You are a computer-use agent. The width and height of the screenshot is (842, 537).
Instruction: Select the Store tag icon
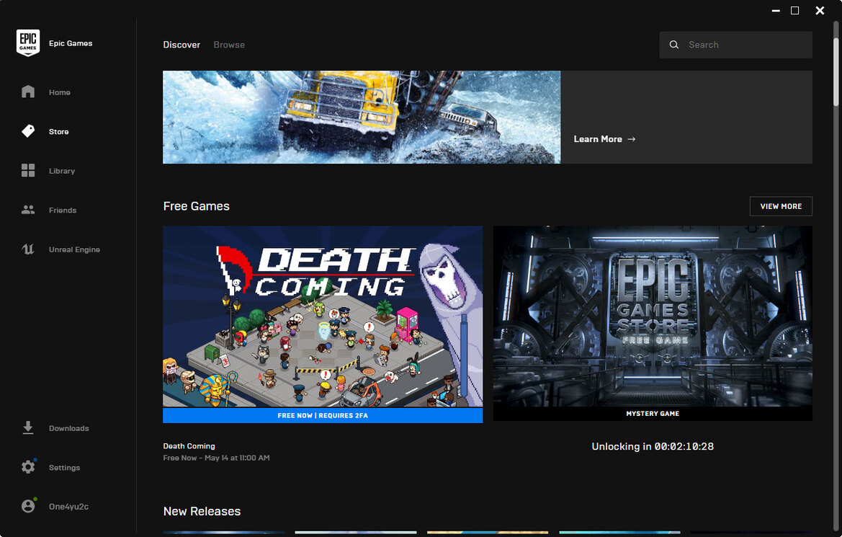point(28,131)
